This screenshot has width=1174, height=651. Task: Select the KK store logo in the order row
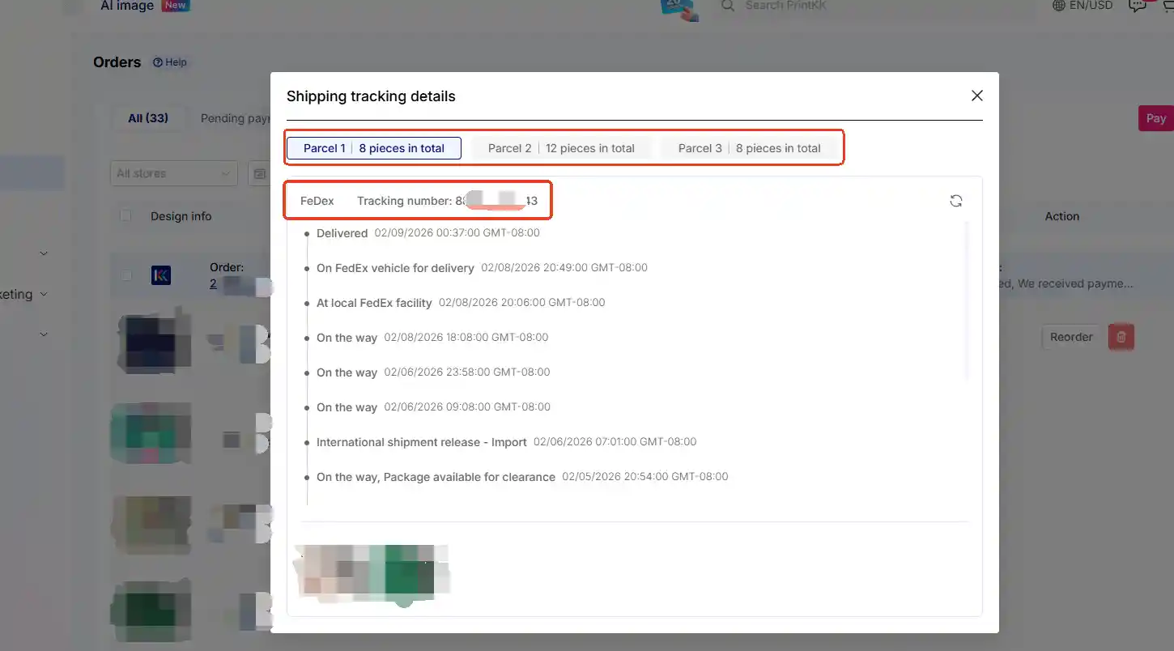tap(161, 275)
